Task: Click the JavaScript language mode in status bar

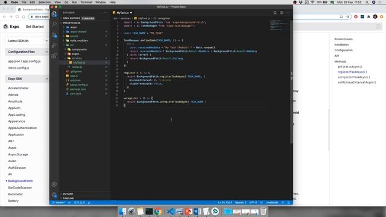Action: click(272, 203)
